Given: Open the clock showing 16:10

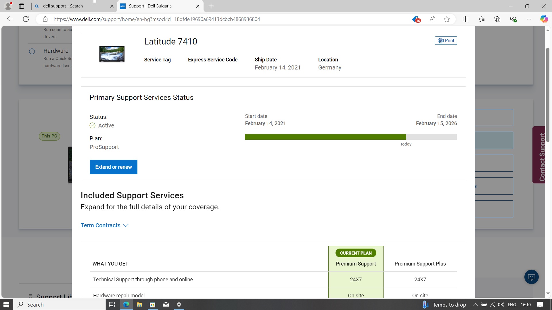Looking at the screenshot, I should pos(526,305).
